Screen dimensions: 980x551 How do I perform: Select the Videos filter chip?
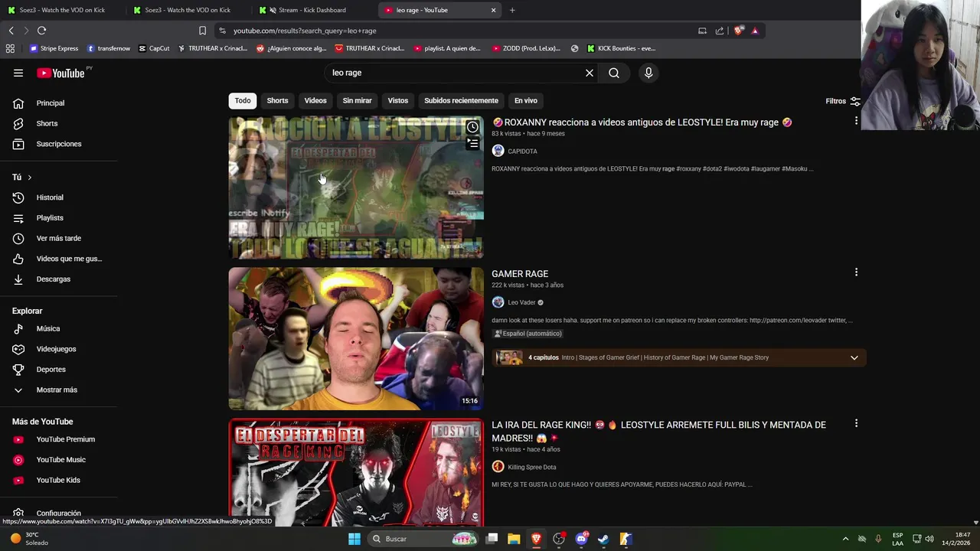click(315, 100)
